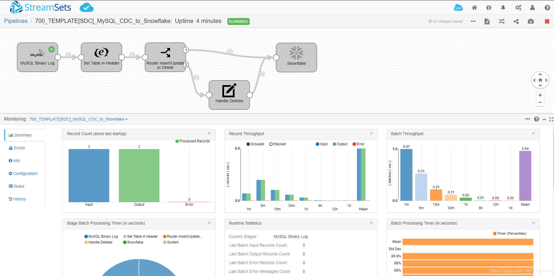This screenshot has height=276, width=554.
Task: Take snapshot with camera icon
Action: (531, 21)
